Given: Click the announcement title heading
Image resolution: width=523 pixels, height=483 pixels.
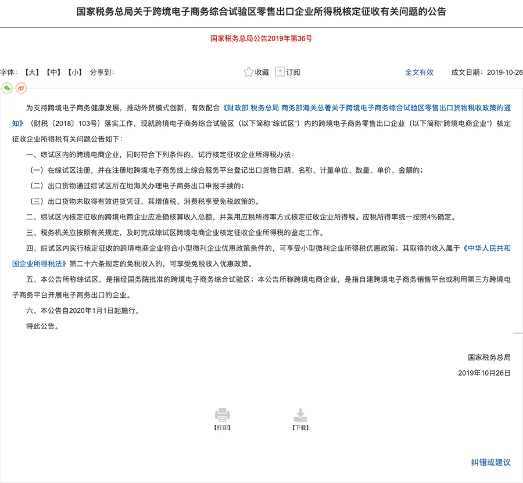Looking at the screenshot, I should (x=261, y=12).
